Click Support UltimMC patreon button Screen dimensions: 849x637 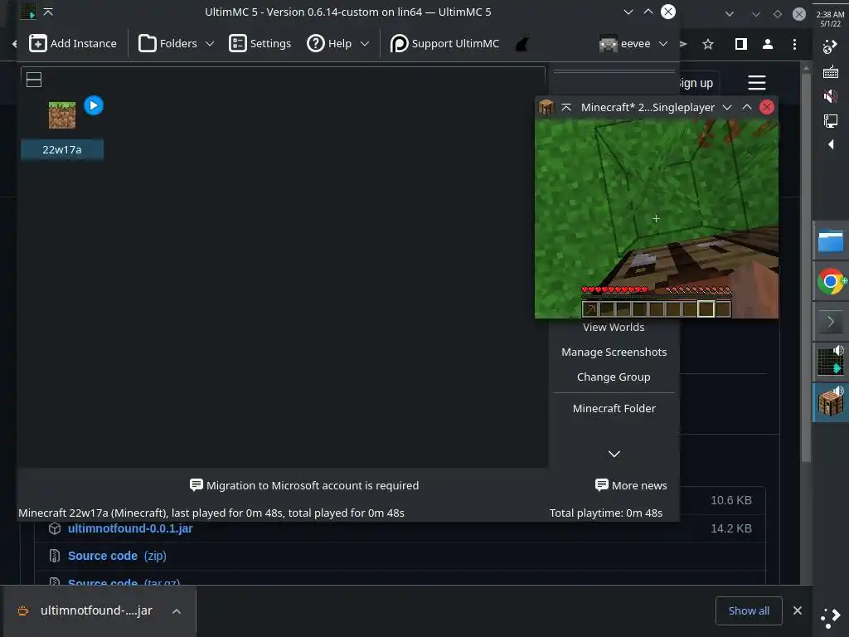tap(445, 43)
